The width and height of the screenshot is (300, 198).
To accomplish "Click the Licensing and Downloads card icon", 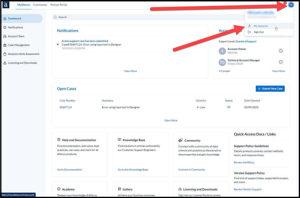I will click(x=180, y=189).
